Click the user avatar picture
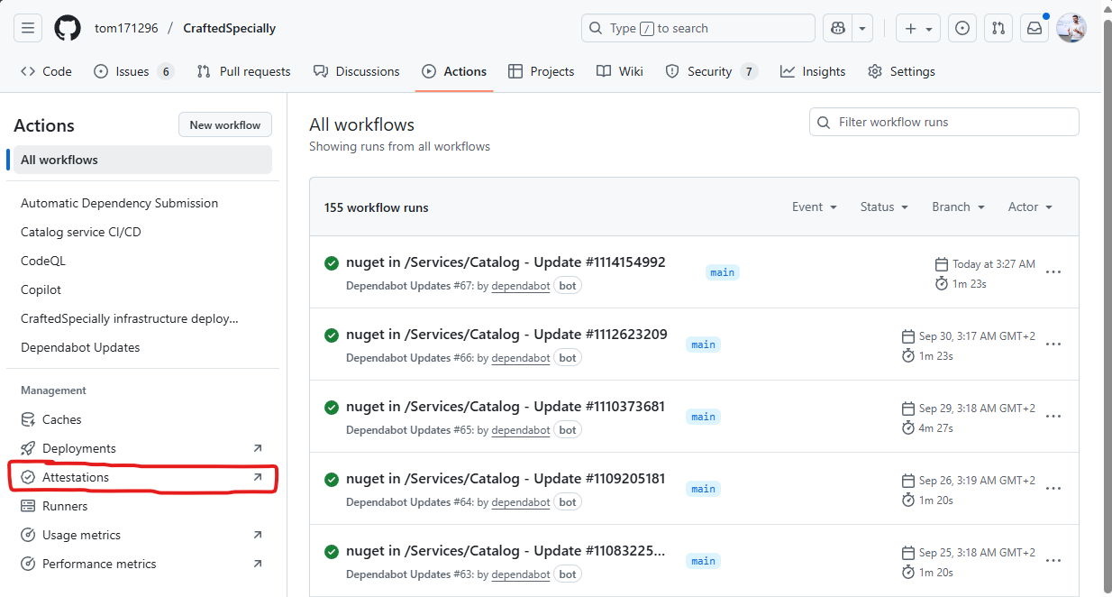Image resolution: width=1112 pixels, height=597 pixels. click(x=1071, y=28)
